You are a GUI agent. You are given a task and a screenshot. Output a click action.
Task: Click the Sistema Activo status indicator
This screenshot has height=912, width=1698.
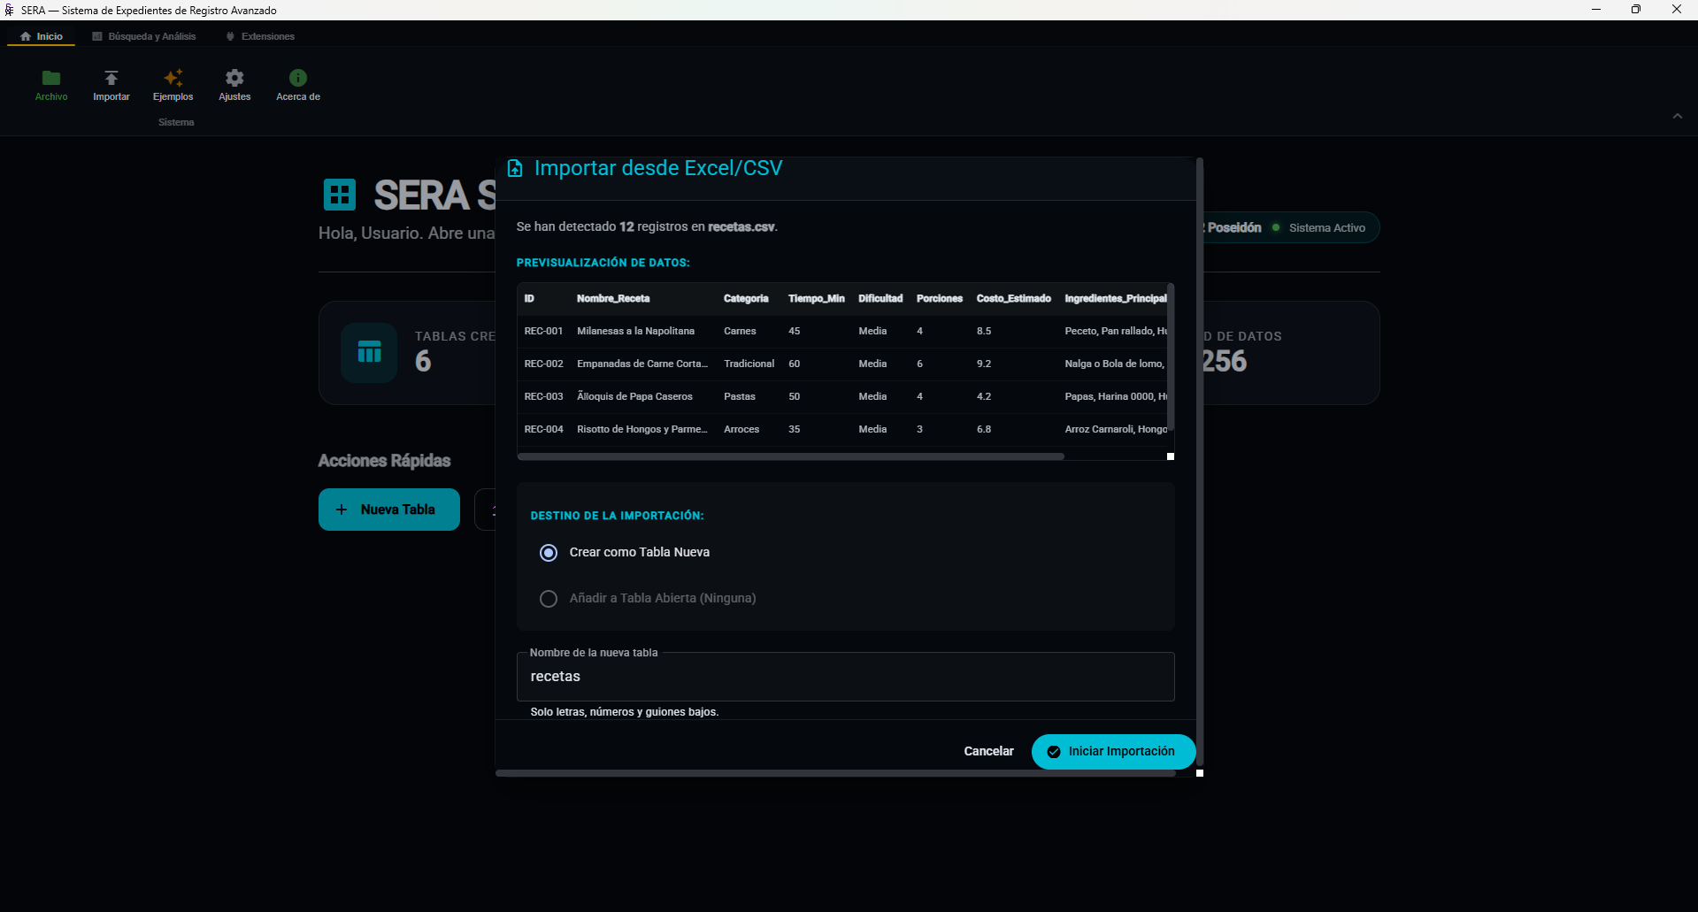tap(1319, 228)
